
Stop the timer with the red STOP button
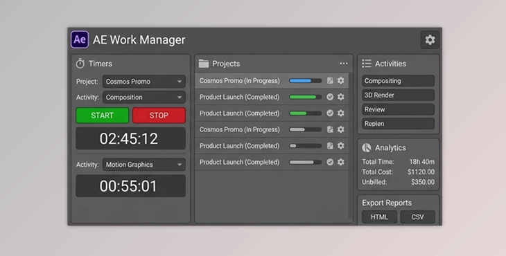(x=159, y=116)
